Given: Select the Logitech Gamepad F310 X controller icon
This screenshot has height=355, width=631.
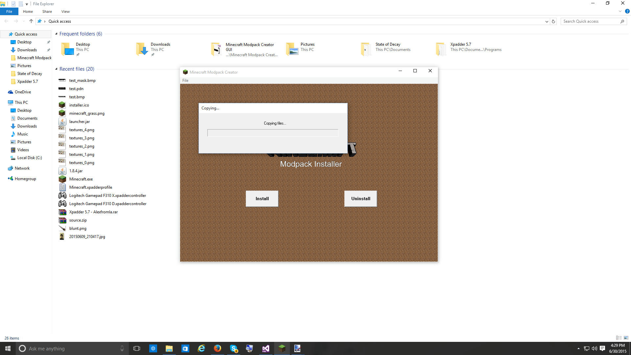Looking at the screenshot, I should tap(62, 196).
